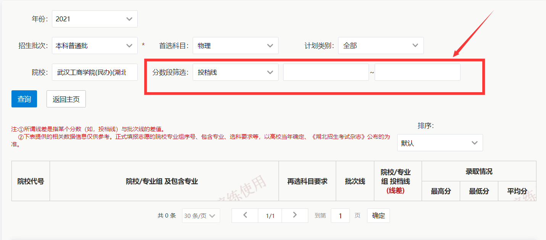
Task: Select the 院校 school input field
Action: tap(95, 72)
